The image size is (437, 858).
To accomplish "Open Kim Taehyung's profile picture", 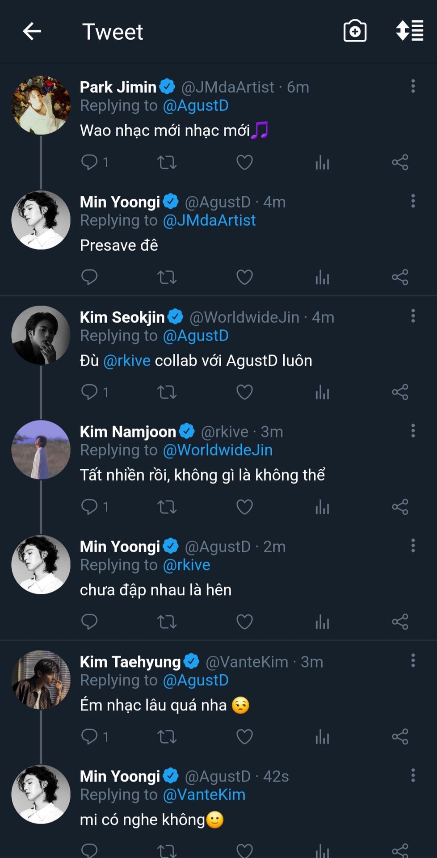I will click(x=41, y=680).
